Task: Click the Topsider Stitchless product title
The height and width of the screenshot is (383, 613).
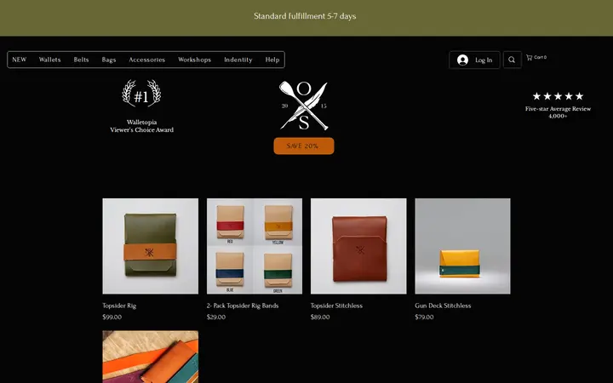Action: click(336, 306)
